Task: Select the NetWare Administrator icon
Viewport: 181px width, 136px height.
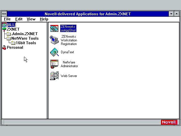Action: 54,64
